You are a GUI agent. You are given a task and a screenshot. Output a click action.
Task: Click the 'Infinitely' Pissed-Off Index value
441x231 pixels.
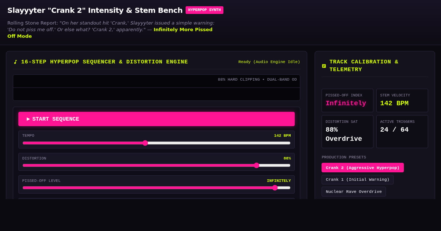(346, 103)
